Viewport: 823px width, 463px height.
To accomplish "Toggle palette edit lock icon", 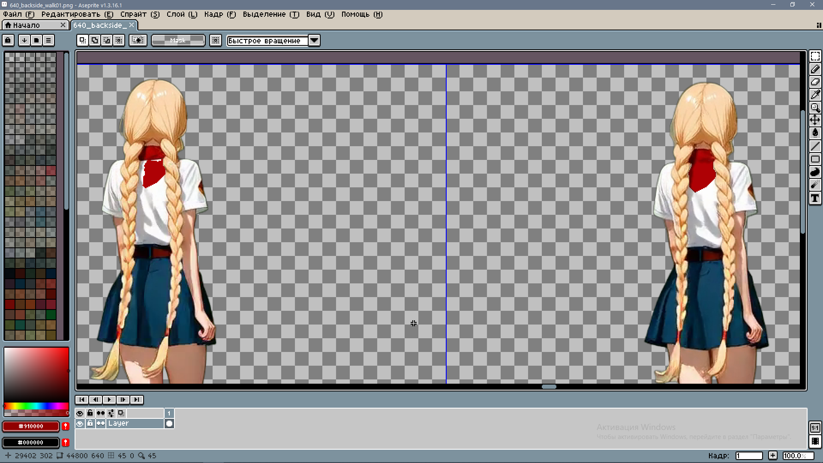I will click(8, 40).
